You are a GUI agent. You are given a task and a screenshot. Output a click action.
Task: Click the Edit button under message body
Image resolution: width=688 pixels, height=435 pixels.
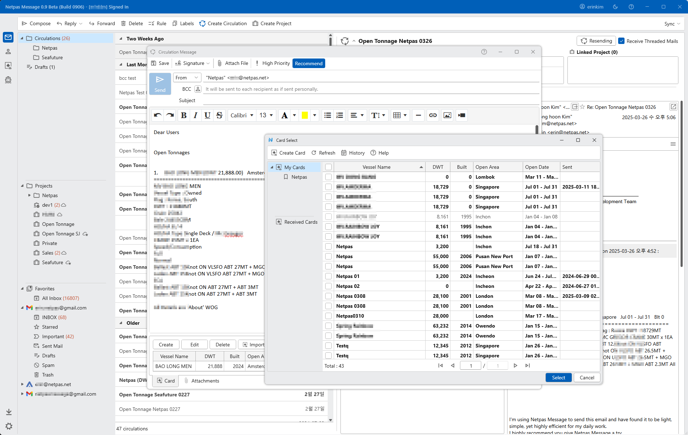pos(195,345)
